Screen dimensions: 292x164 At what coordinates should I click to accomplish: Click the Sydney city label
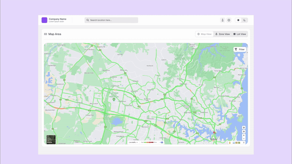[214, 139]
